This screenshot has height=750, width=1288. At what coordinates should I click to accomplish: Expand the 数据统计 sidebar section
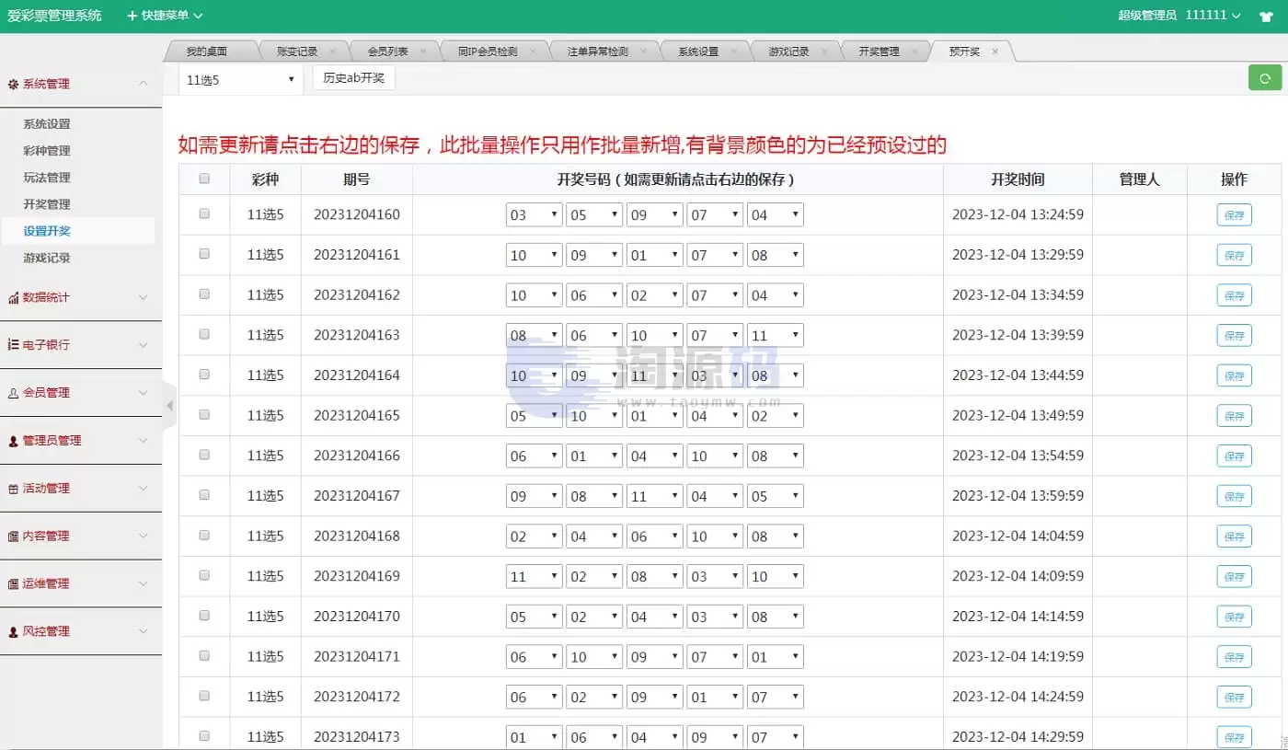(x=81, y=297)
